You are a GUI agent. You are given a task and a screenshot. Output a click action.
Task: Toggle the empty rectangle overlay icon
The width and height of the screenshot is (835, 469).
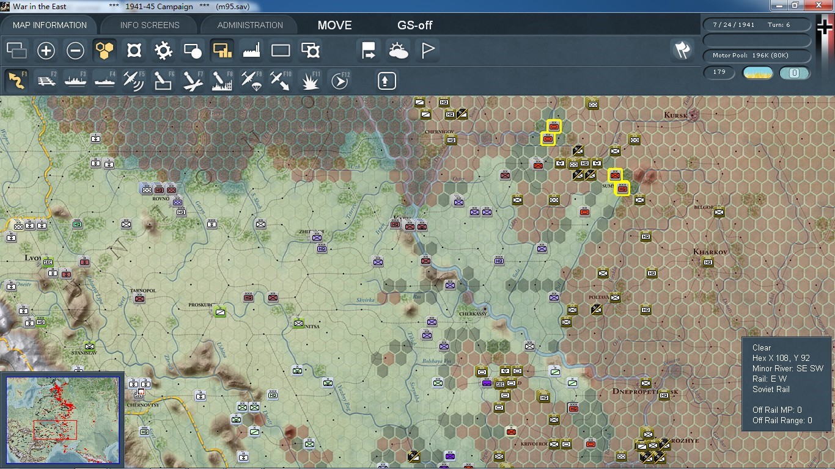tap(281, 51)
